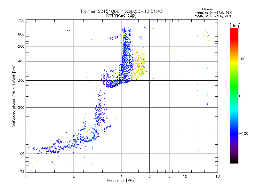Click the colorbar "-100" tick label
This screenshot has width=256, height=192.
(244, 133)
